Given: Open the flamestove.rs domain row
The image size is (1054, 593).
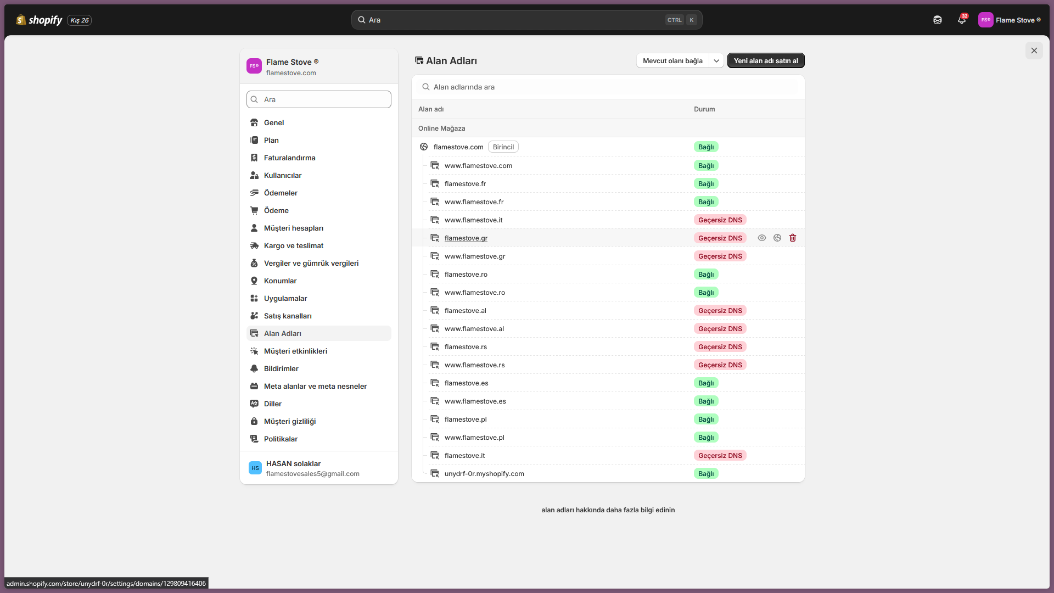Looking at the screenshot, I should coord(608,346).
